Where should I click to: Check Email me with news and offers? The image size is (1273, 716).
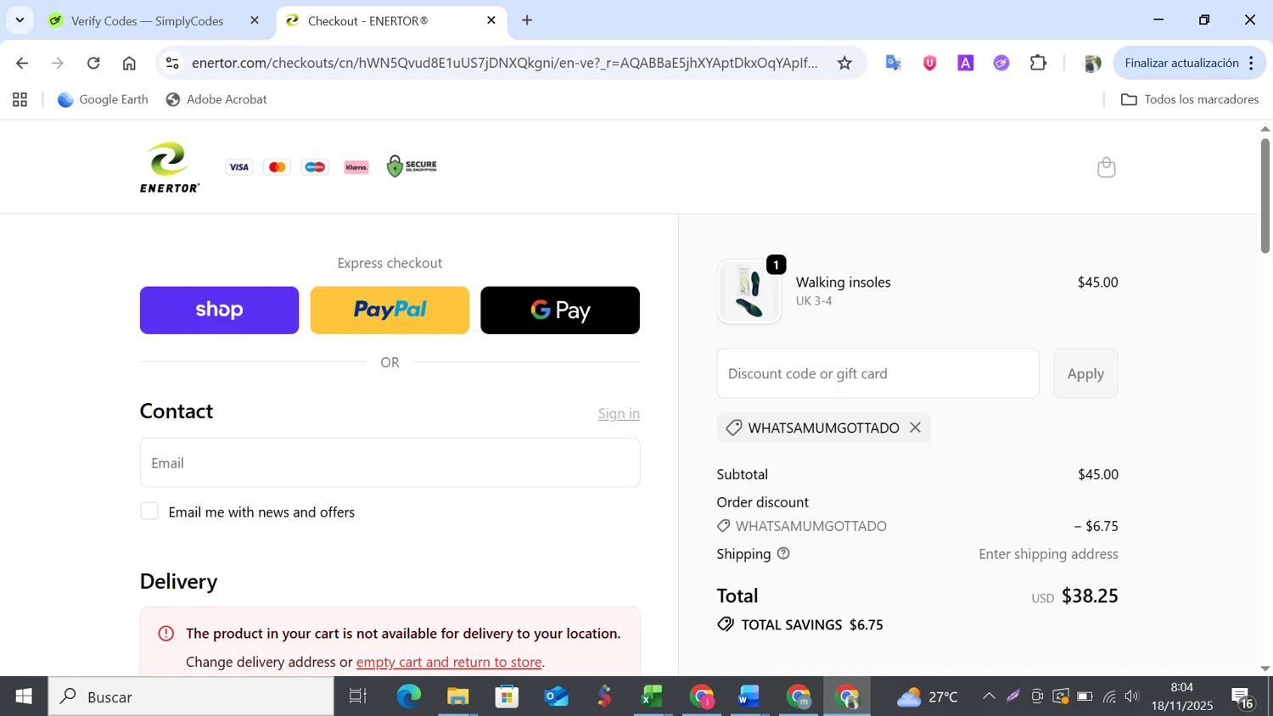tap(149, 511)
